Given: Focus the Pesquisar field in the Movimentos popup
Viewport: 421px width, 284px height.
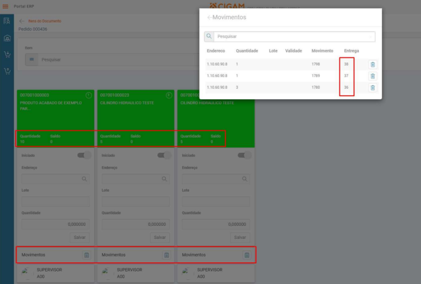Looking at the screenshot, I should coord(294,36).
